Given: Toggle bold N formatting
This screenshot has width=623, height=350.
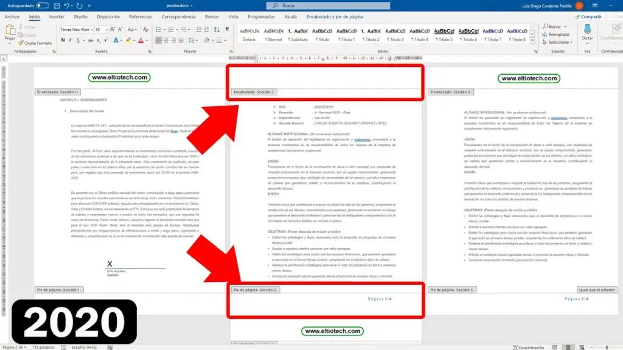Looking at the screenshot, I should (x=63, y=40).
